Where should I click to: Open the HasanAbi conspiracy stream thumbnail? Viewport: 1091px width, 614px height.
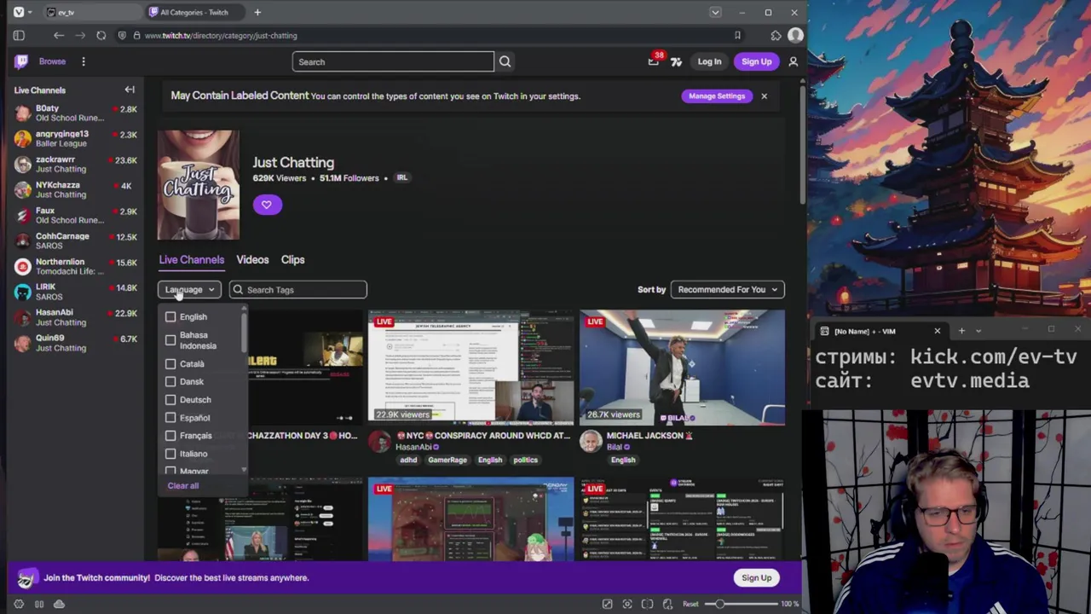[470, 368]
